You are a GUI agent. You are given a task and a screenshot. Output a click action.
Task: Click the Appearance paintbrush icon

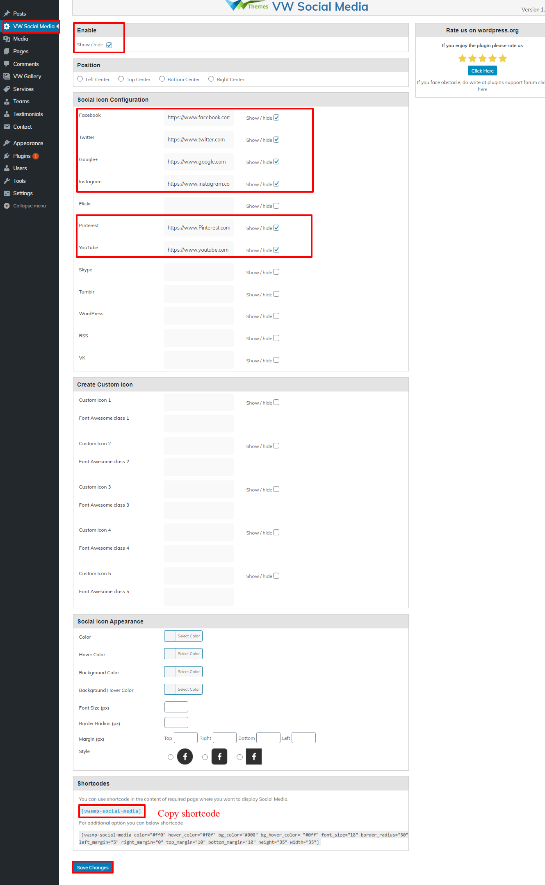pos(7,143)
